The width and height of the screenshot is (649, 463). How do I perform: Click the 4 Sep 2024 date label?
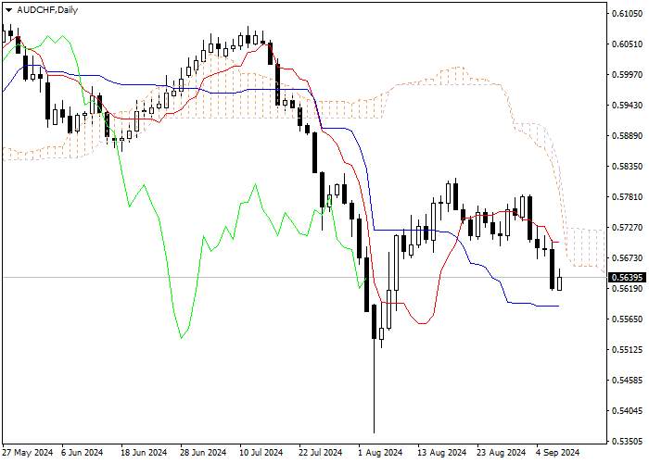pos(558,453)
